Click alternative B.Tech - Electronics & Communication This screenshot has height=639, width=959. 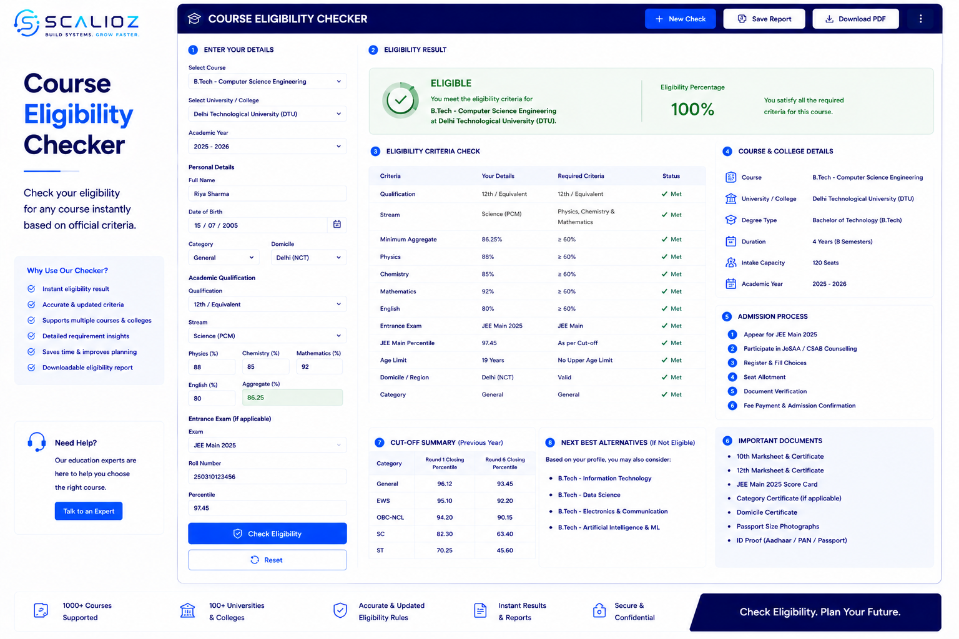(x=612, y=511)
